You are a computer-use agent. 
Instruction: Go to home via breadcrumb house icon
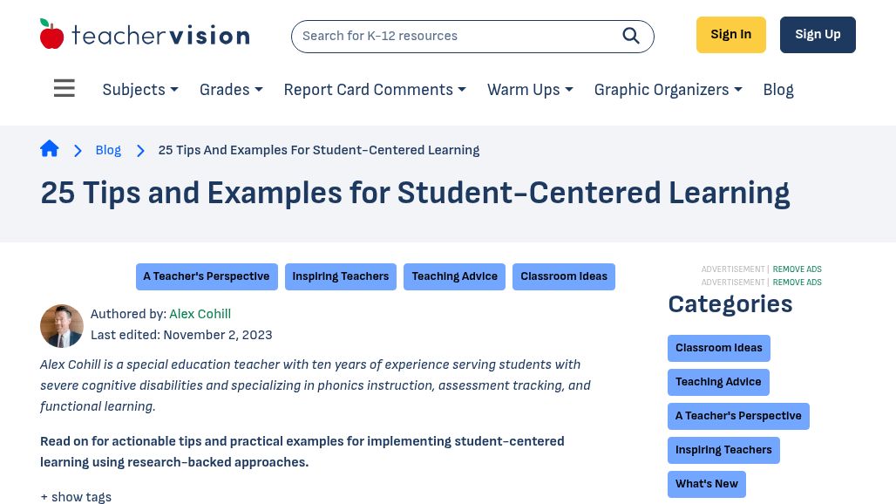[50, 149]
